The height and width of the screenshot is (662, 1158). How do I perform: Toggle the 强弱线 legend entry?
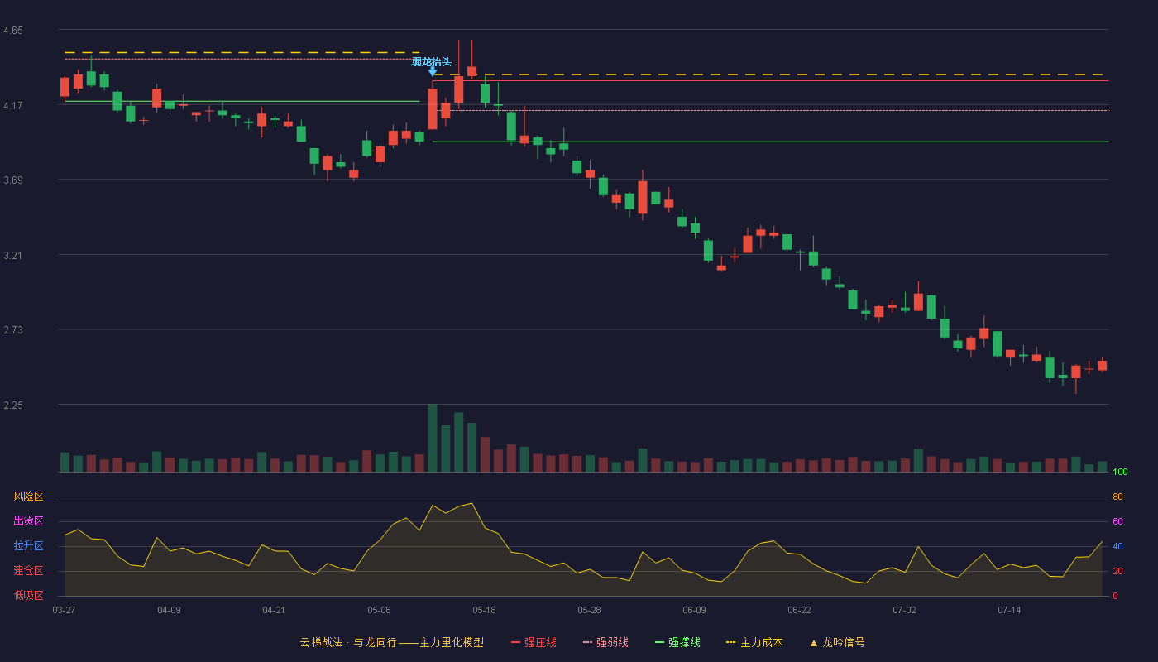click(605, 642)
